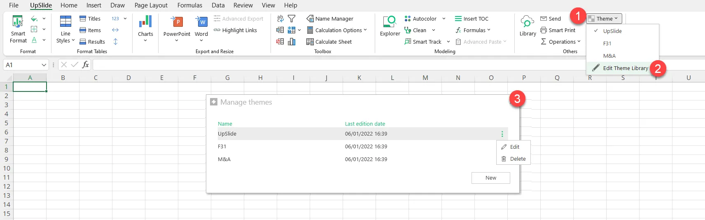The image size is (705, 220).
Task: Click Edit Theme Library
Action: point(623,68)
